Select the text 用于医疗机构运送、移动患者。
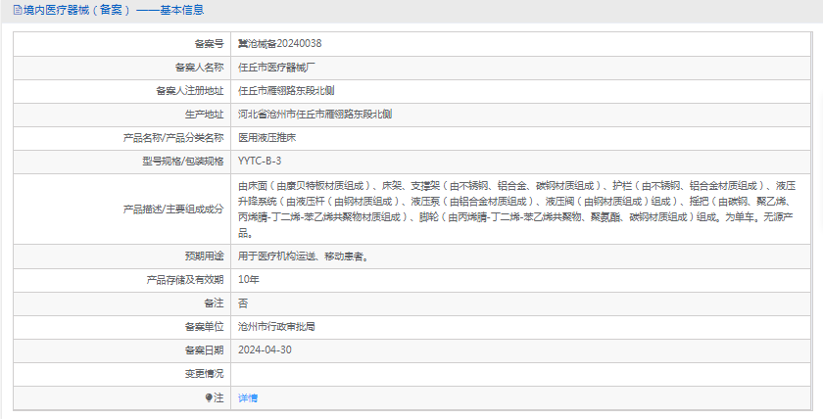The height and width of the screenshot is (419, 823). [304, 256]
